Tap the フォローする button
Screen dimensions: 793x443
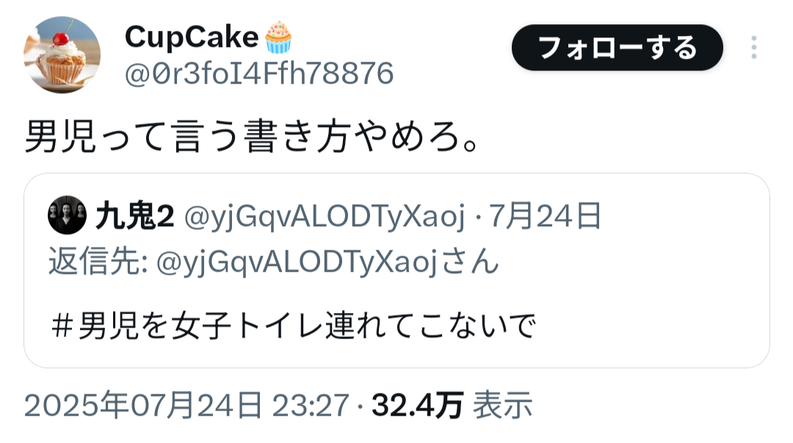617,48
